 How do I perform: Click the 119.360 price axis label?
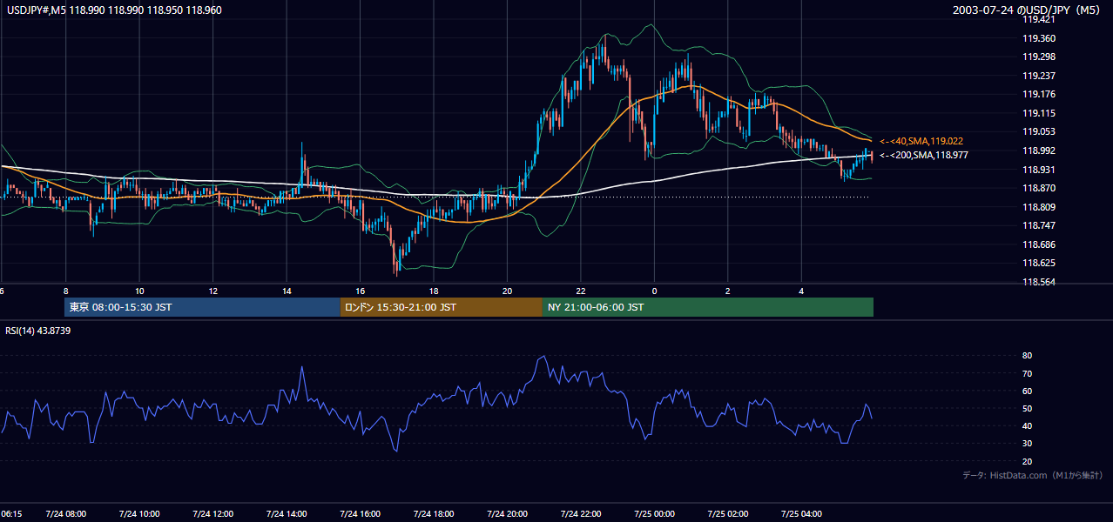coord(1039,38)
